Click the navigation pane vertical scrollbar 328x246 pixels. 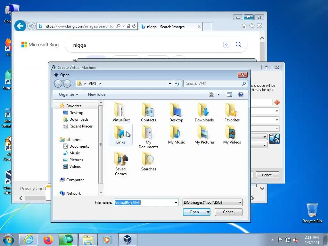point(101,145)
